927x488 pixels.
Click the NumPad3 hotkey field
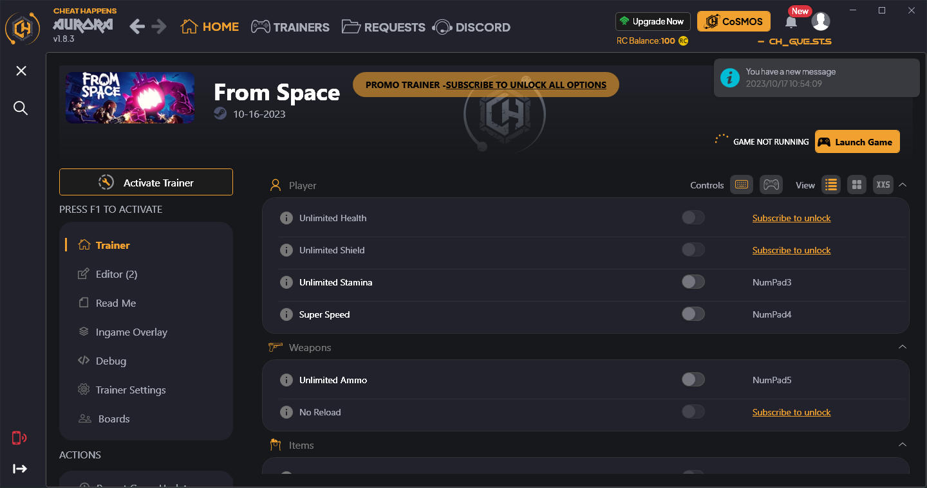pos(772,282)
